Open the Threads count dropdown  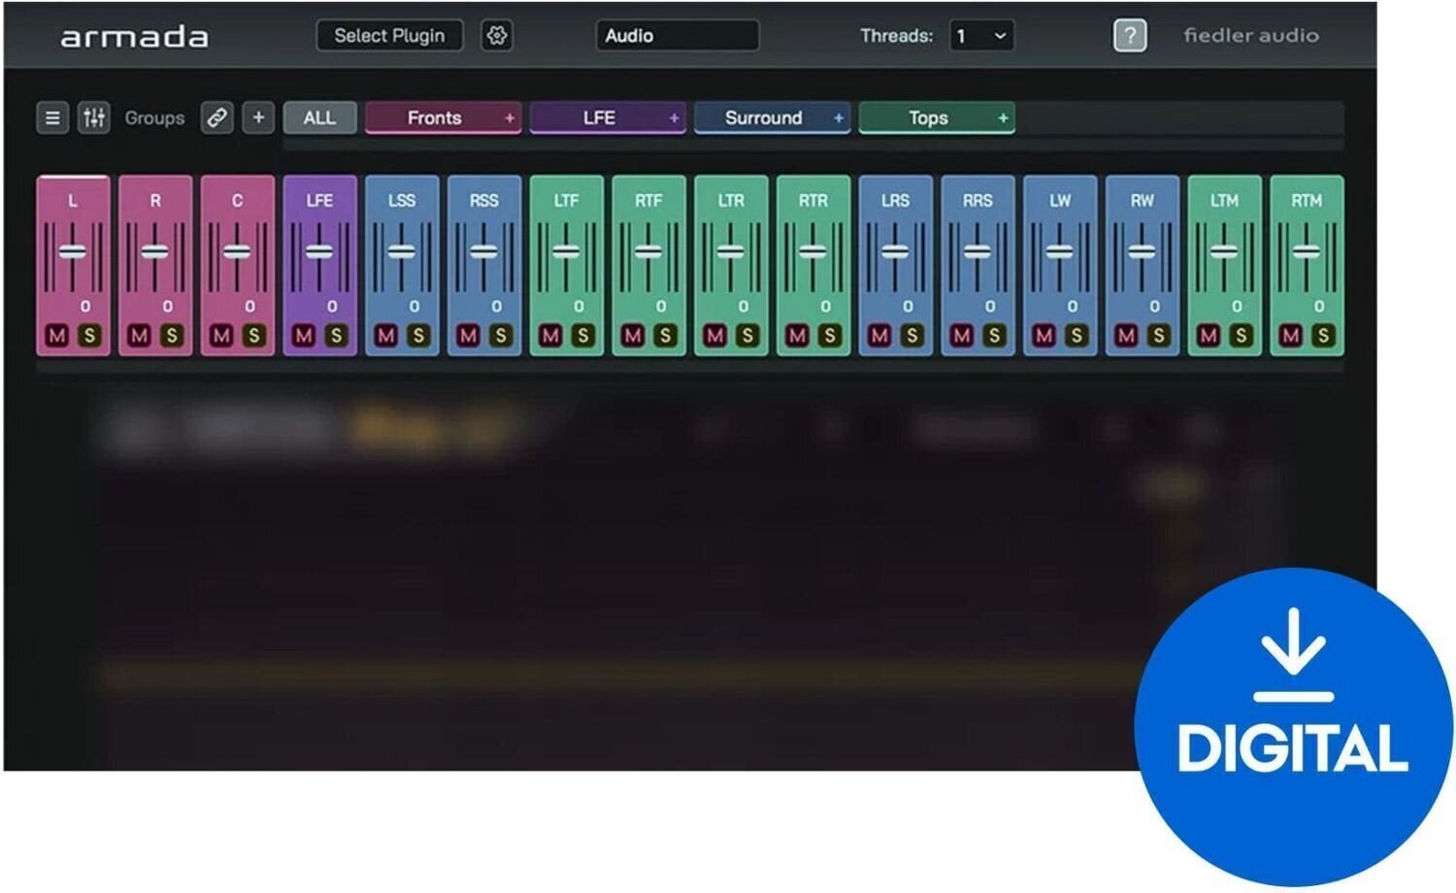pos(981,36)
